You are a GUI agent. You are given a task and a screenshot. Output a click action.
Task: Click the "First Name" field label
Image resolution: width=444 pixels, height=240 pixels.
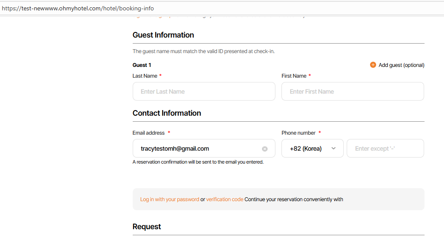(294, 76)
